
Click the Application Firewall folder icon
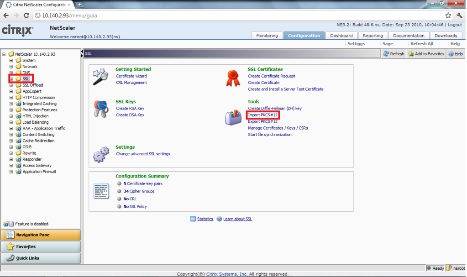18,172
